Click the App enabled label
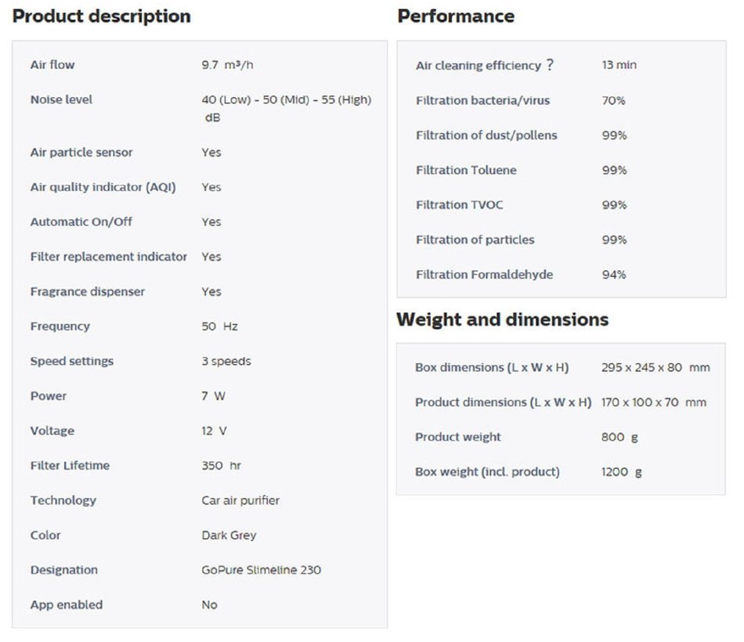The height and width of the screenshot is (642, 744). tap(67, 605)
